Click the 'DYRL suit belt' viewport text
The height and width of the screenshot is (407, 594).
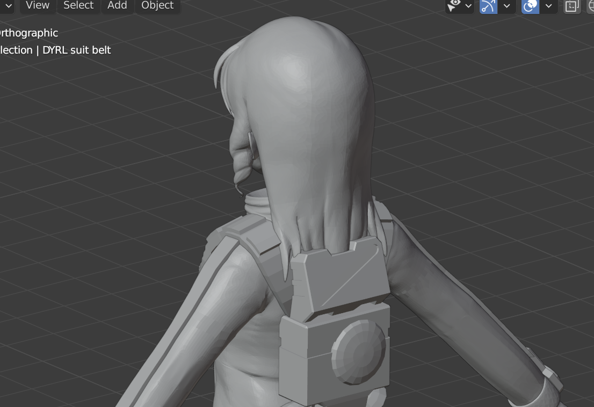pyautogui.click(x=76, y=50)
